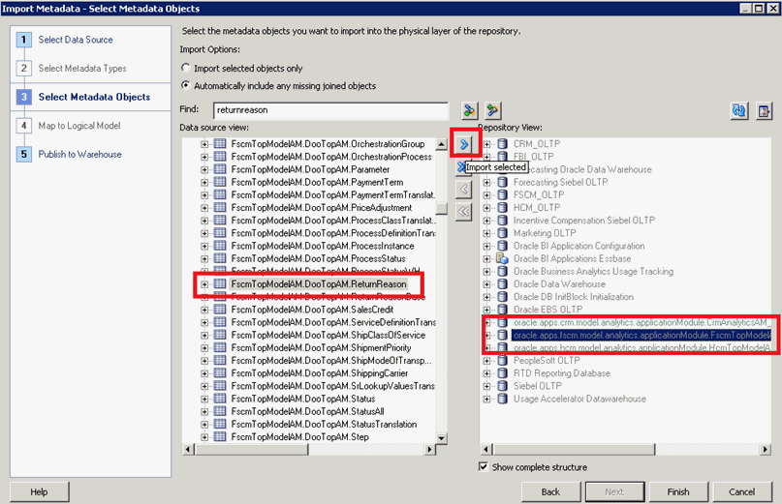Click database icon beside Usage Accelerator Datawarehouse
Viewport: 782px width, 504px height.
click(502, 399)
